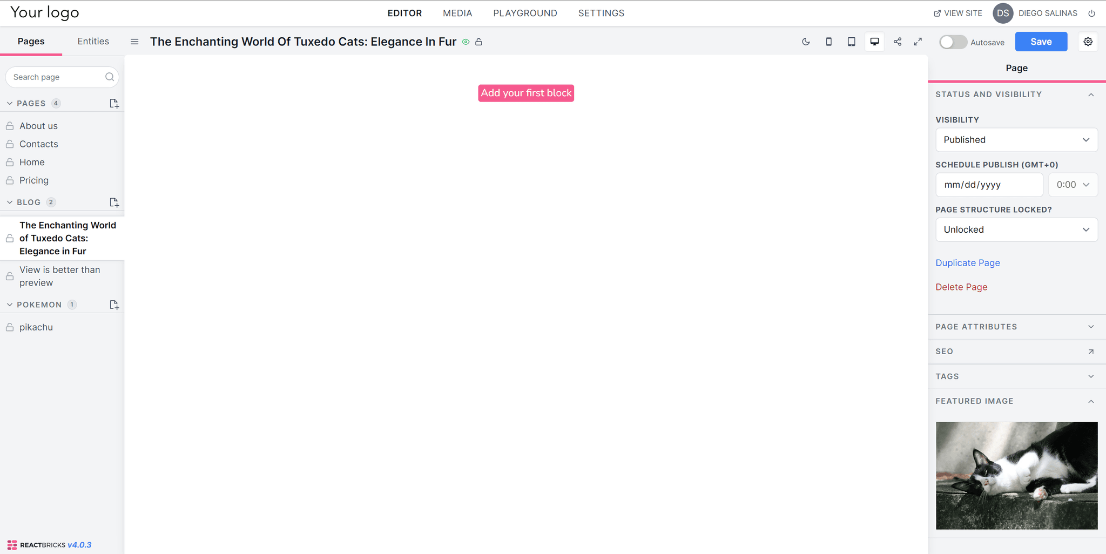Switch to the Entities tab
The image size is (1106, 554).
(x=93, y=41)
